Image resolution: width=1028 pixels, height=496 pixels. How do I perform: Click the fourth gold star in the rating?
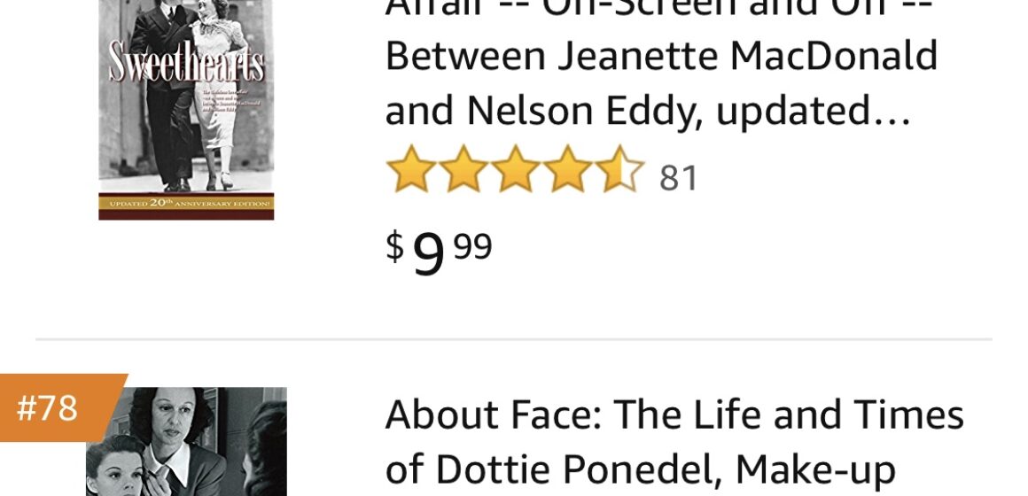pos(567,170)
